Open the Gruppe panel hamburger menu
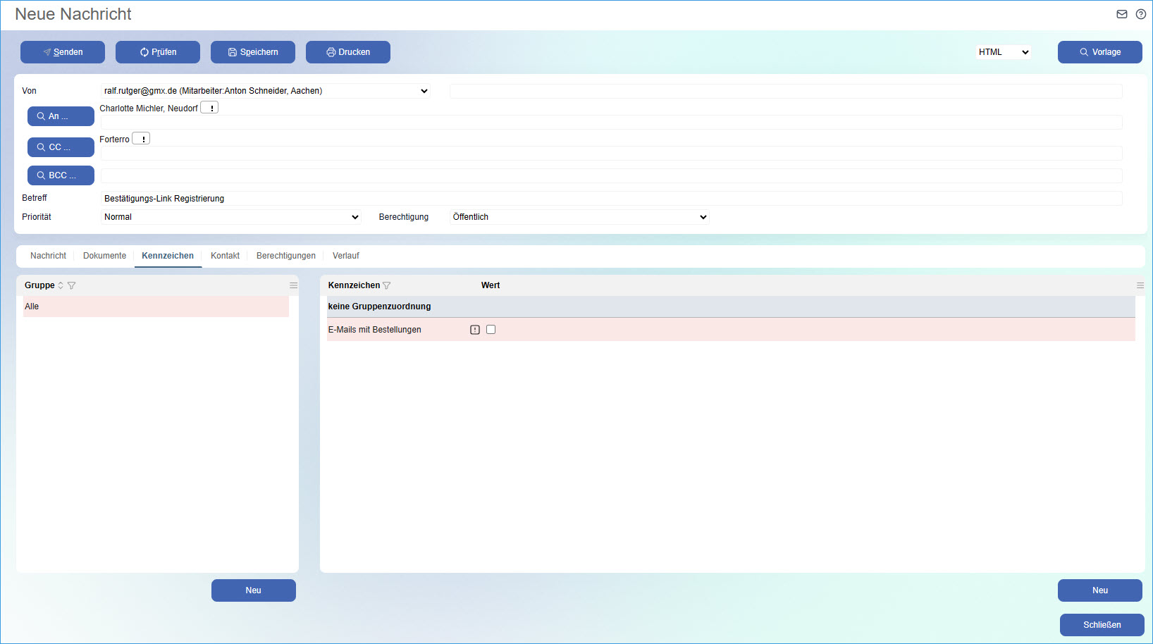 (293, 285)
